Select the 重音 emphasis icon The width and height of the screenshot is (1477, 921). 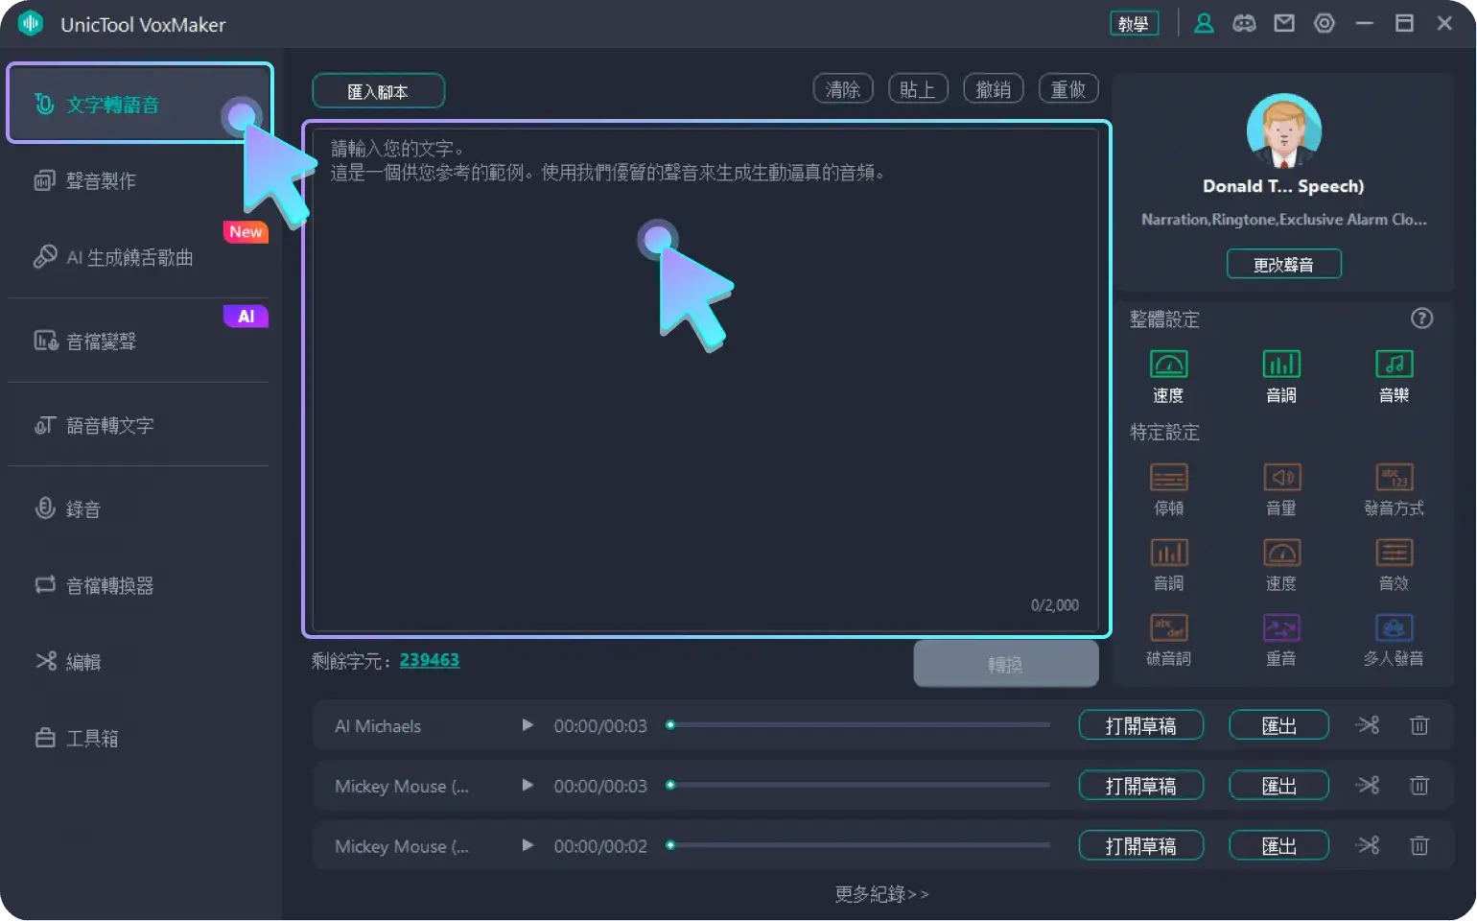tap(1281, 627)
